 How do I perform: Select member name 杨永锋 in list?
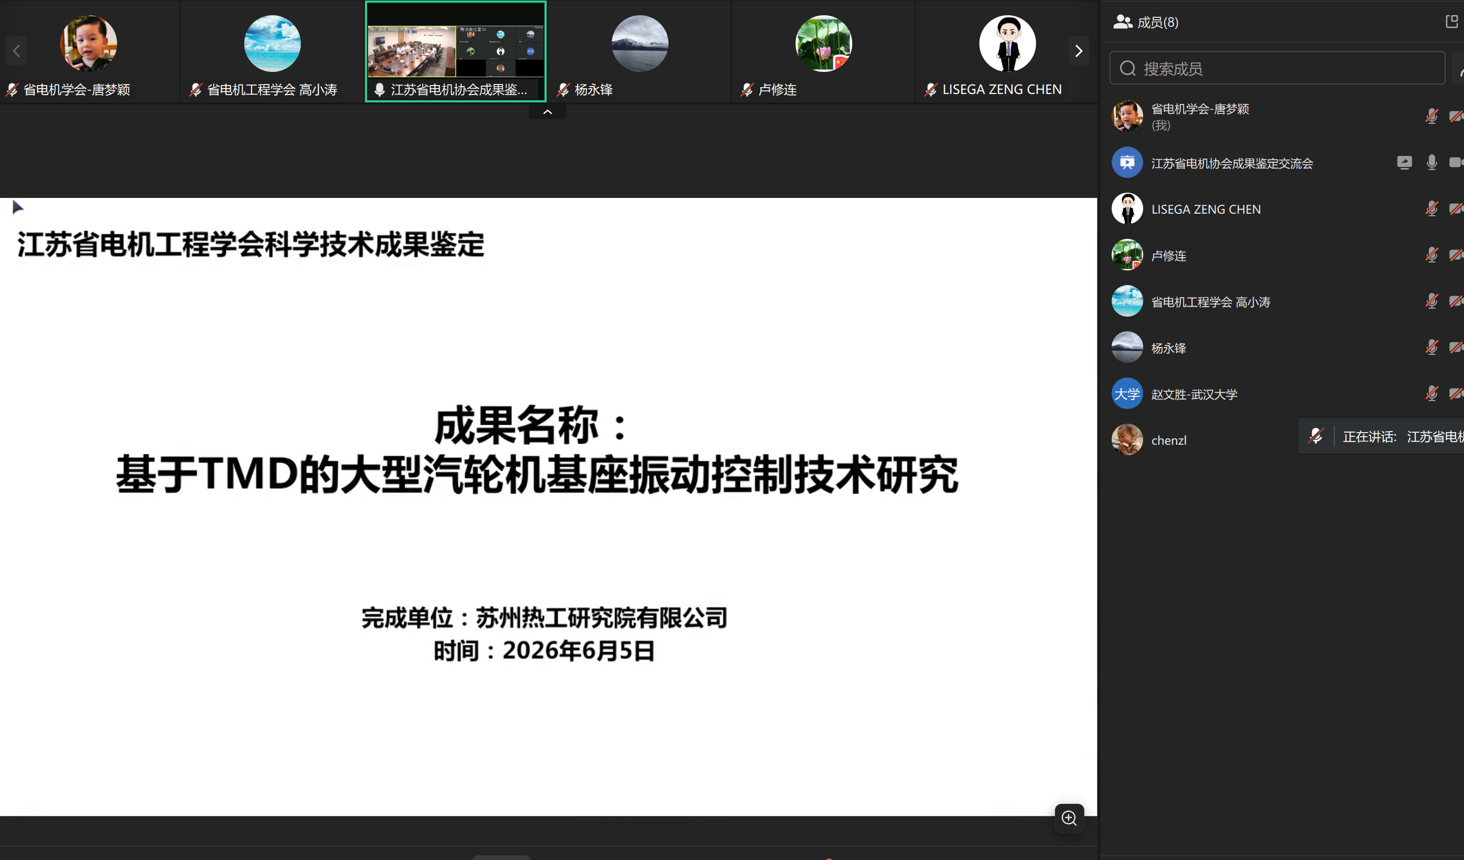(1168, 348)
